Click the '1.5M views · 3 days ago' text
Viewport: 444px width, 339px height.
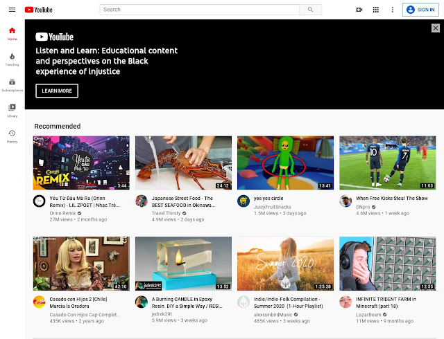pos(280,213)
